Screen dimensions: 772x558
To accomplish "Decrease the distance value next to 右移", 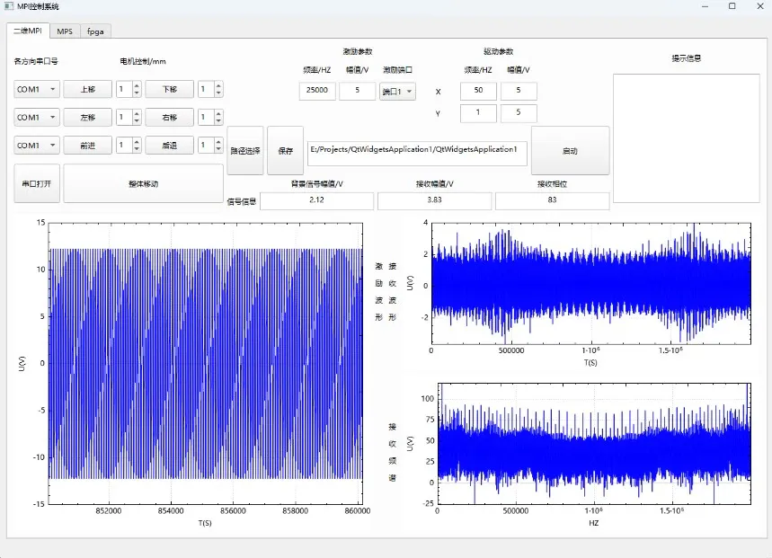I will point(218,121).
